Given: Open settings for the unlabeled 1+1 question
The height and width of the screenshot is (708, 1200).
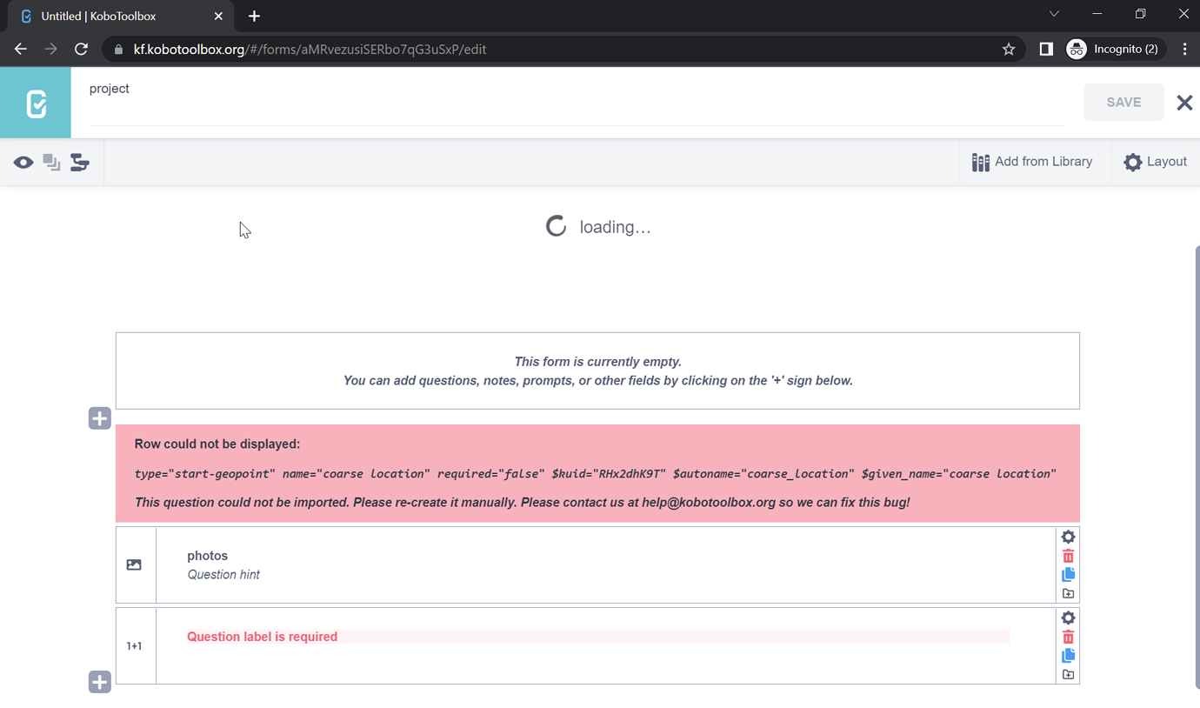Looking at the screenshot, I should [1068, 618].
